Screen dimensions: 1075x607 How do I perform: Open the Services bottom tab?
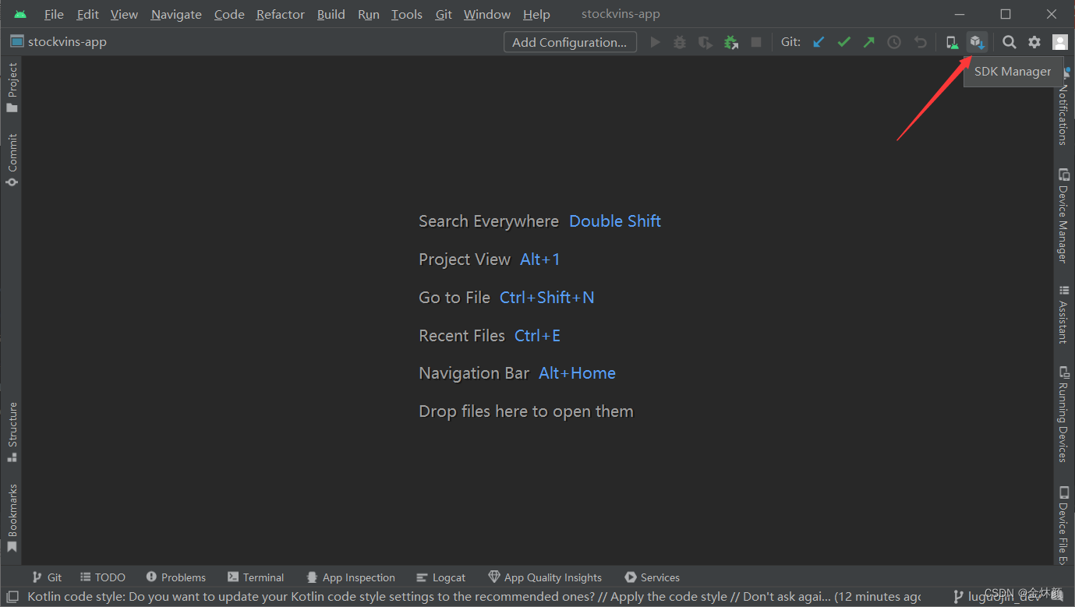point(652,577)
